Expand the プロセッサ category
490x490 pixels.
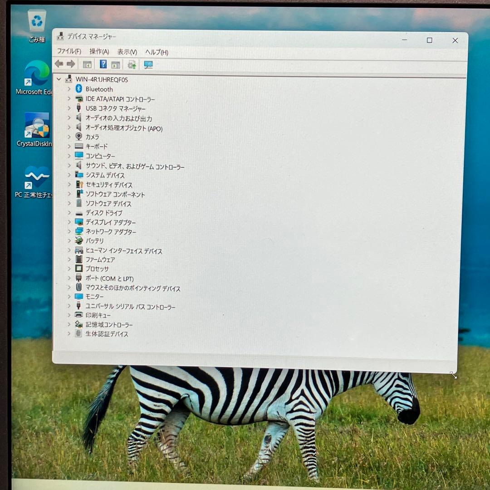pyautogui.click(x=69, y=269)
